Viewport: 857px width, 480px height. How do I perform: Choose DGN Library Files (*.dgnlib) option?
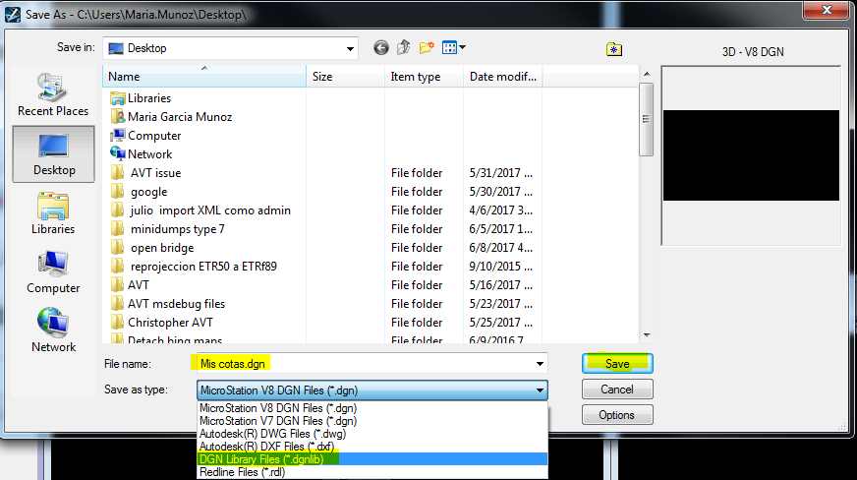pos(371,459)
